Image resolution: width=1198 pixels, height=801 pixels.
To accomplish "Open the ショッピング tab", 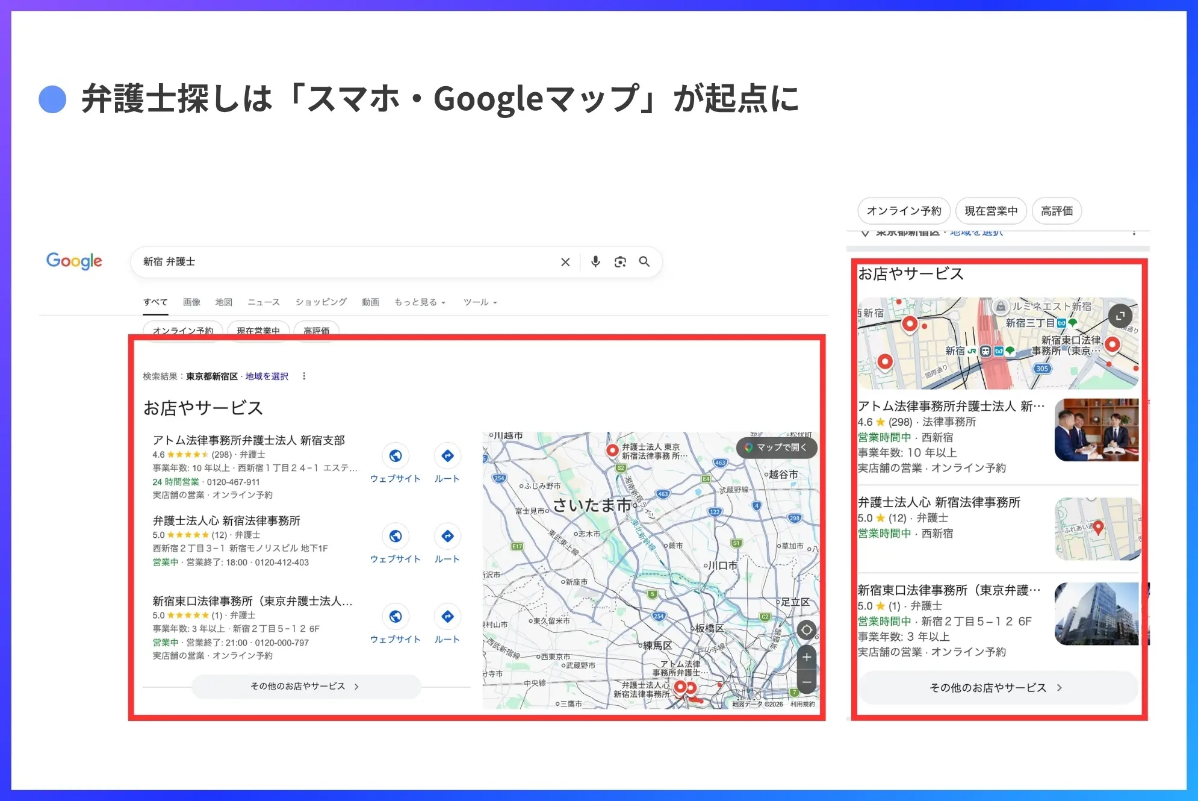I will point(321,302).
